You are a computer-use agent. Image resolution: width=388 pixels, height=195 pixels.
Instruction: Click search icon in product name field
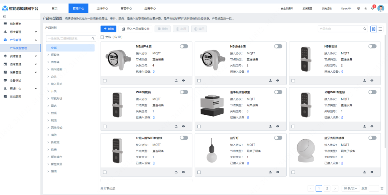pos(365,29)
